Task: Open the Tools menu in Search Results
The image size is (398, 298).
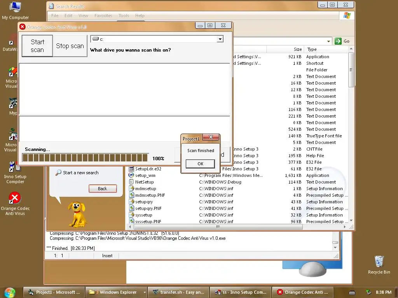Action: 124,16
